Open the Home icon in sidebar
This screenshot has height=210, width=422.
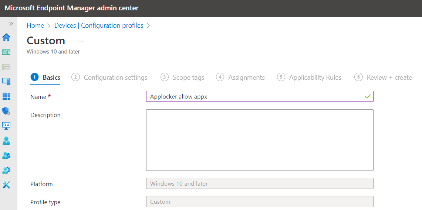tap(6, 37)
